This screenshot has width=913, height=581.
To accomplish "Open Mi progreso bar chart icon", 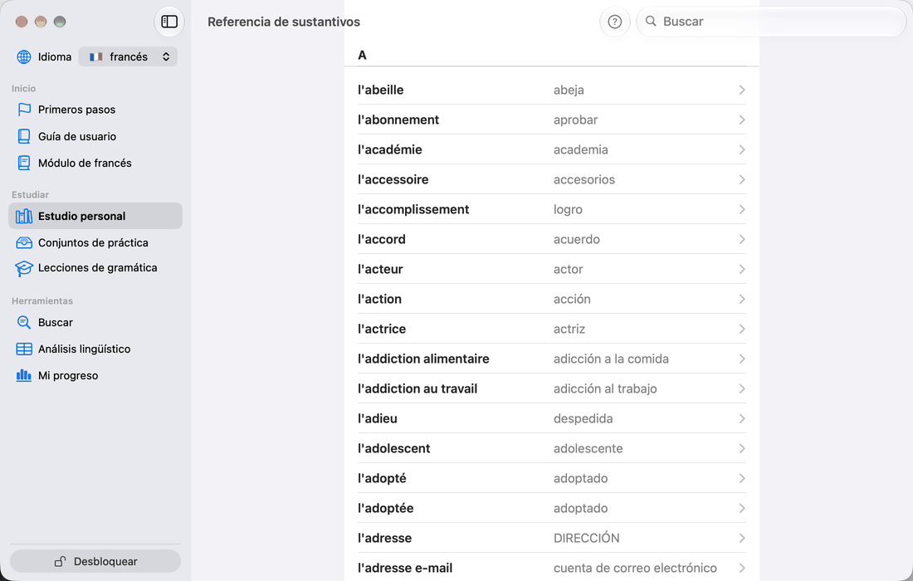I will click(x=24, y=375).
